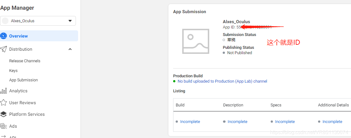Click the User Reviews star icon
The height and width of the screenshot is (138, 351).
coord(3,103)
